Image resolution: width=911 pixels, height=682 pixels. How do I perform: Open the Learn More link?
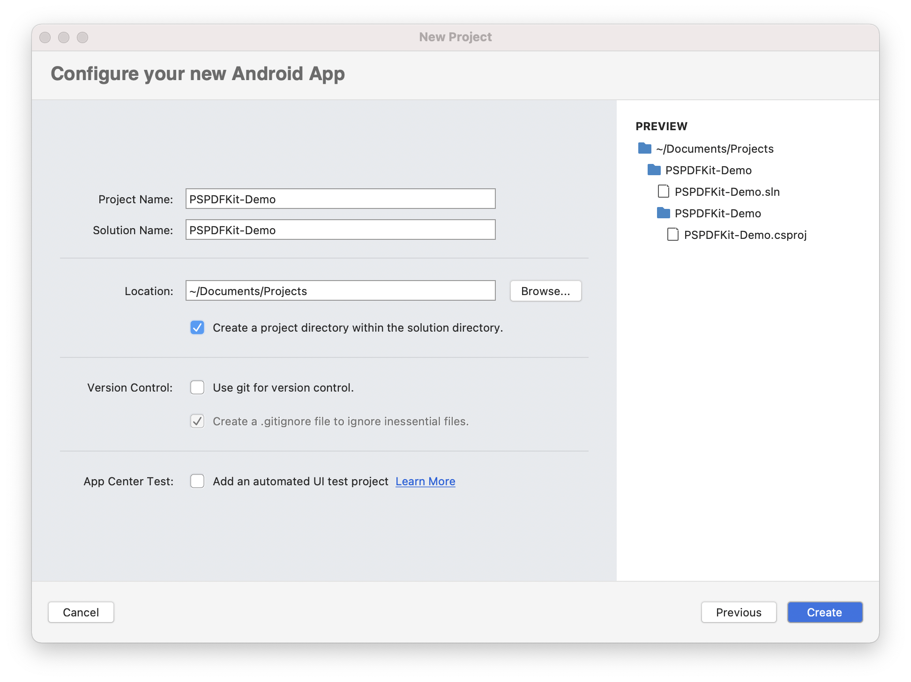[426, 481]
